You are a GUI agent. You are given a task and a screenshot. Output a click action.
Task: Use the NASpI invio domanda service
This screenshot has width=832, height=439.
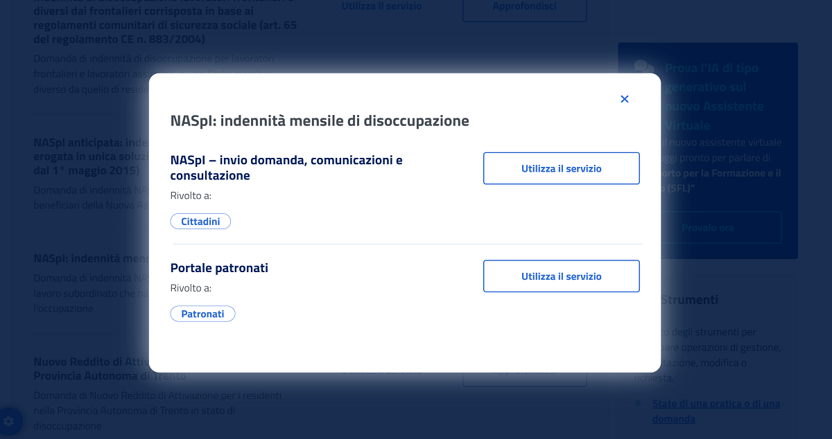pyautogui.click(x=561, y=168)
